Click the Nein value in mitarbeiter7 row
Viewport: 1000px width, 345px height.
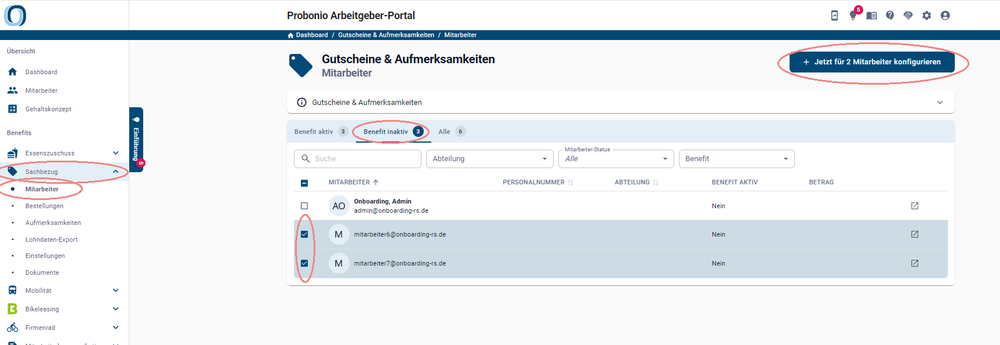tap(718, 263)
